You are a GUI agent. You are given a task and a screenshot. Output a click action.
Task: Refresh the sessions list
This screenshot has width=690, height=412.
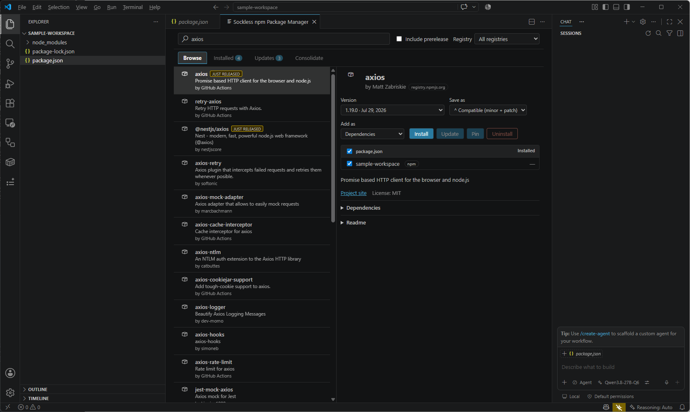[x=648, y=33]
